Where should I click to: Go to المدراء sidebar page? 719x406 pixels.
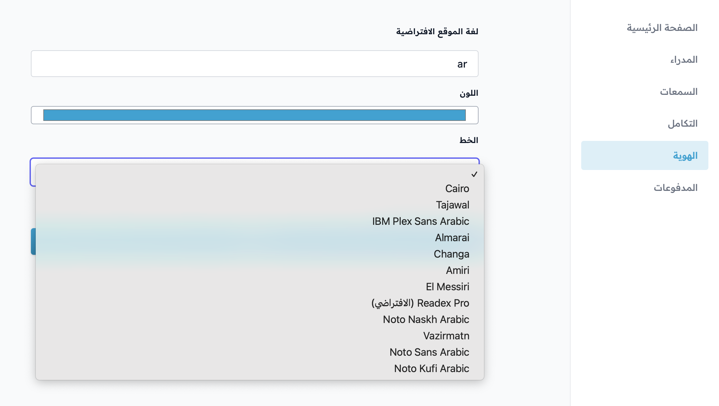[644, 60]
